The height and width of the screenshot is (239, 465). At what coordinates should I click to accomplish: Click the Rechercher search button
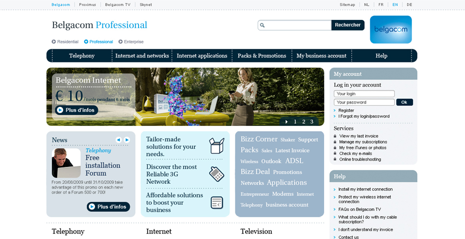coord(348,25)
